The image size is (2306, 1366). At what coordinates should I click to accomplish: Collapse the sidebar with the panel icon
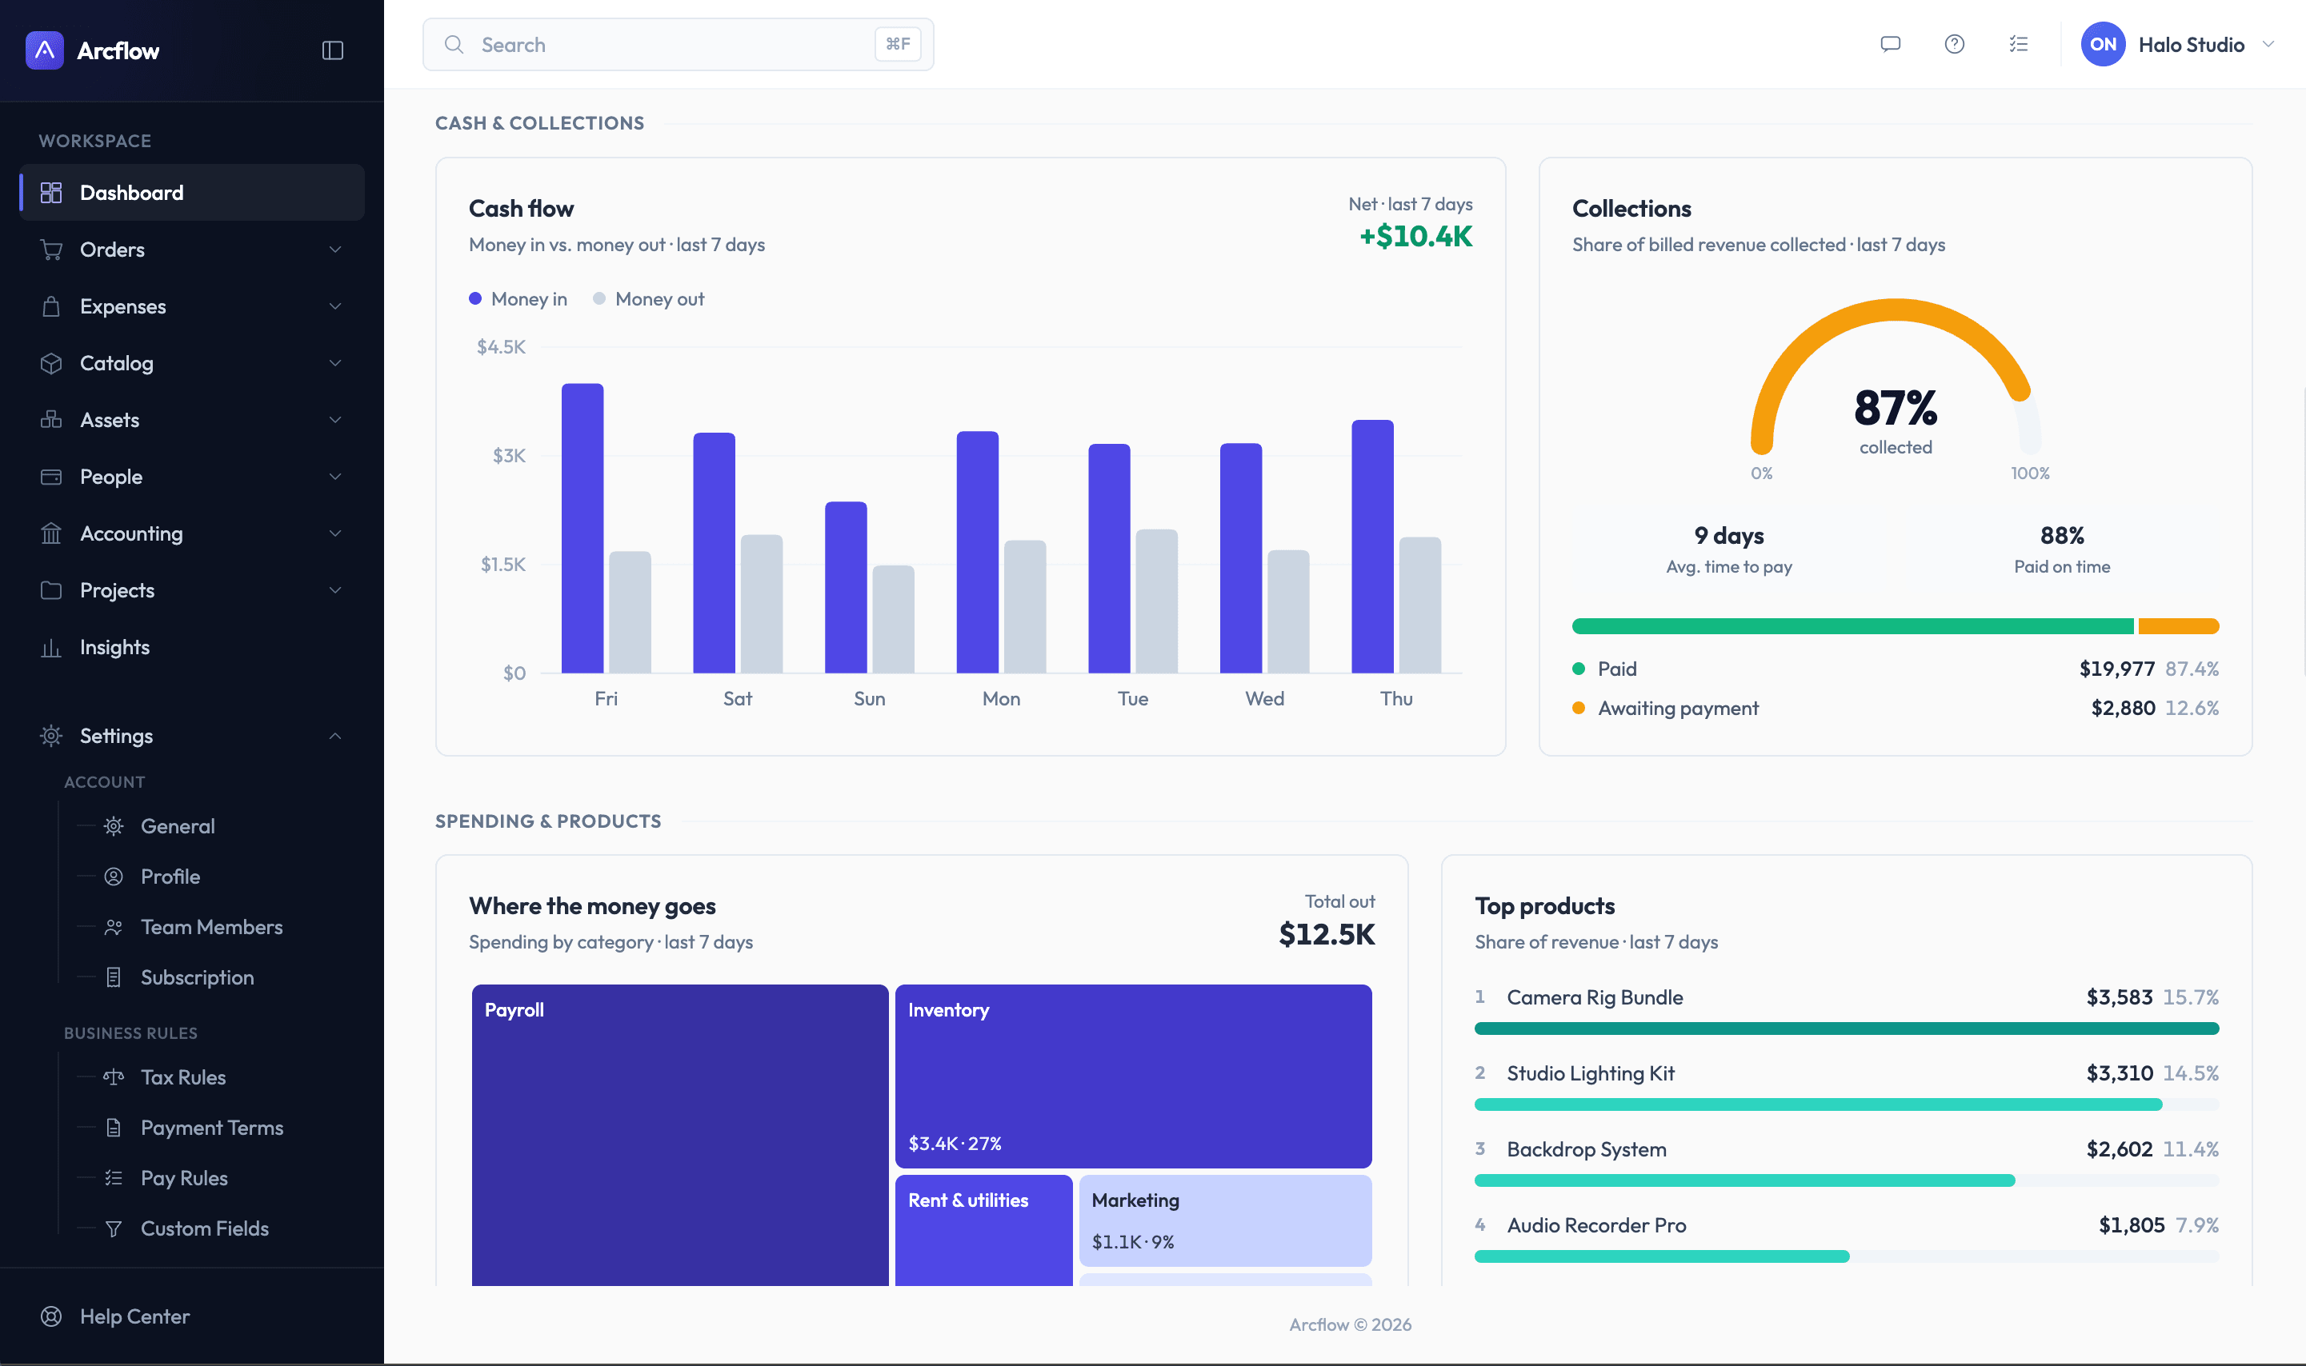[x=332, y=50]
